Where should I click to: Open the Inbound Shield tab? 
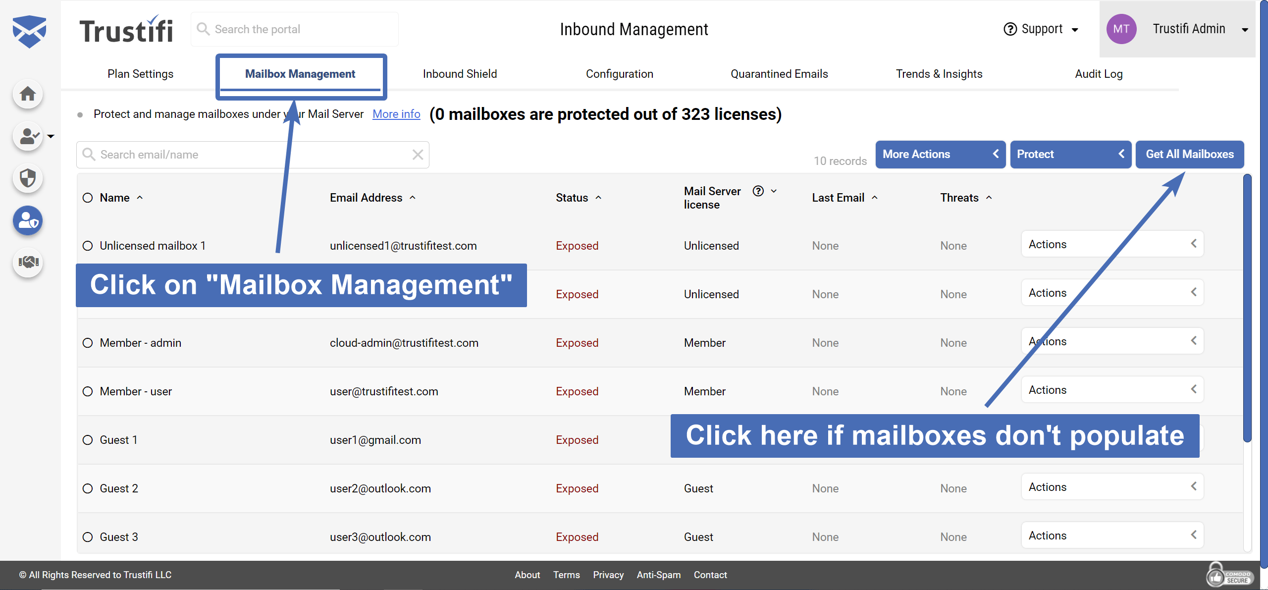click(459, 74)
